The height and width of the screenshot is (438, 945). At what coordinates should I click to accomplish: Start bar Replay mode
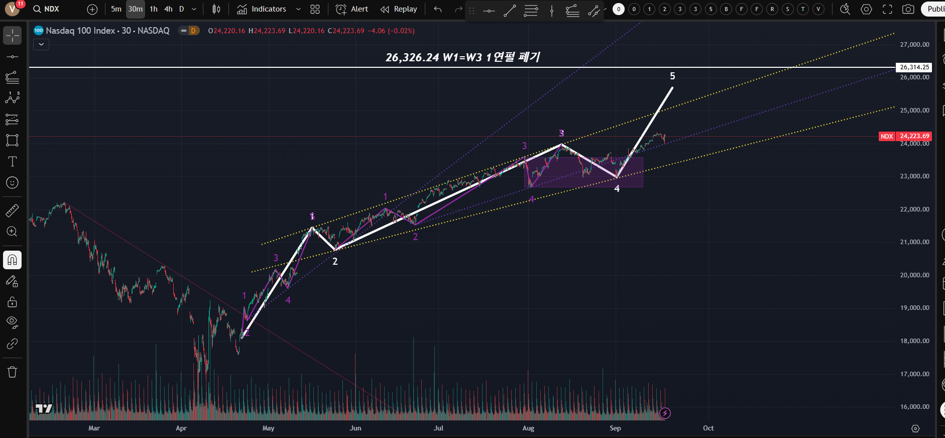click(399, 9)
